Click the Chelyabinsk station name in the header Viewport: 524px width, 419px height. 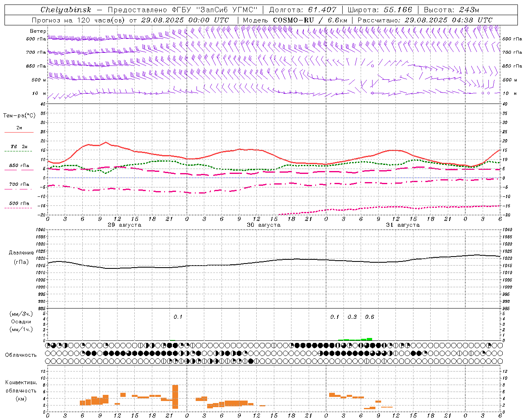click(65, 10)
